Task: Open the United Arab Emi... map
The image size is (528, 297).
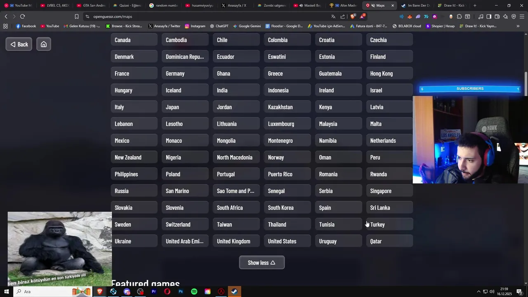Action: point(185,241)
